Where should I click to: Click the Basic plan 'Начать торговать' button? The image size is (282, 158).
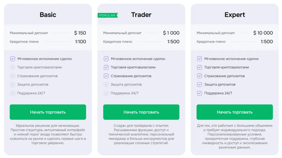(x=48, y=112)
